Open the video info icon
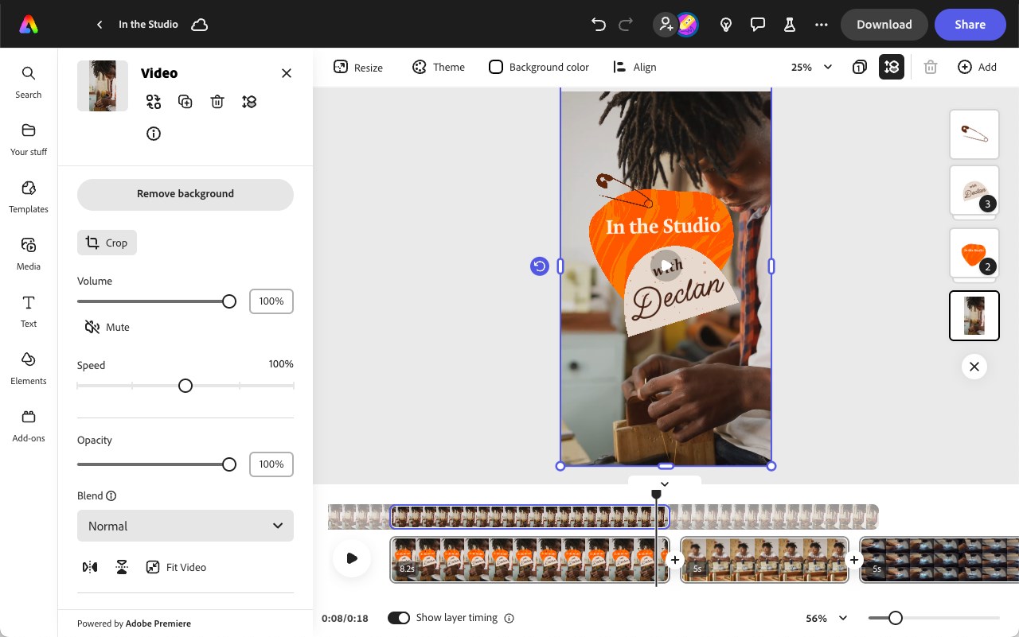Viewport: 1019px width, 637px height. coord(154,134)
